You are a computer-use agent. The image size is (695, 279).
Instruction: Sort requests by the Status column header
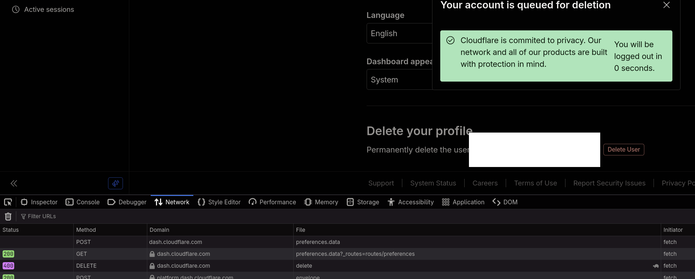(x=11, y=230)
